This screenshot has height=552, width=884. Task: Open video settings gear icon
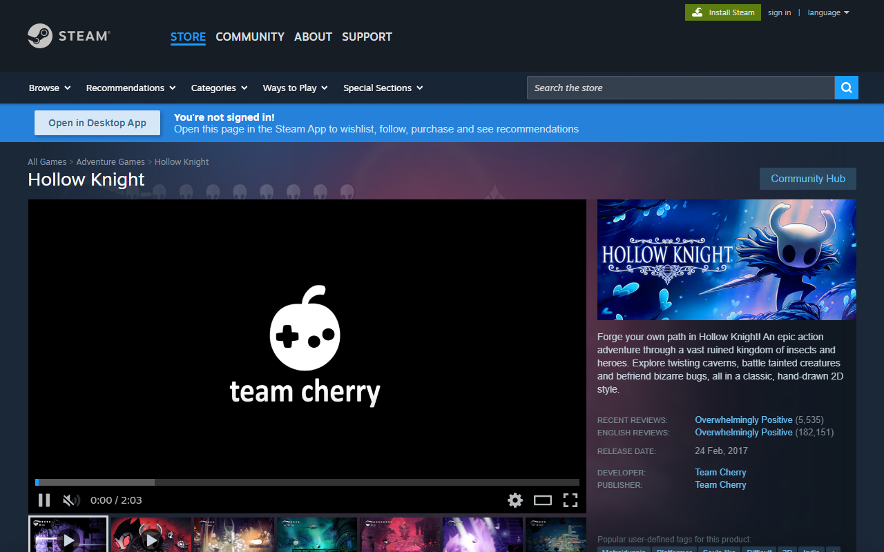[x=515, y=500]
